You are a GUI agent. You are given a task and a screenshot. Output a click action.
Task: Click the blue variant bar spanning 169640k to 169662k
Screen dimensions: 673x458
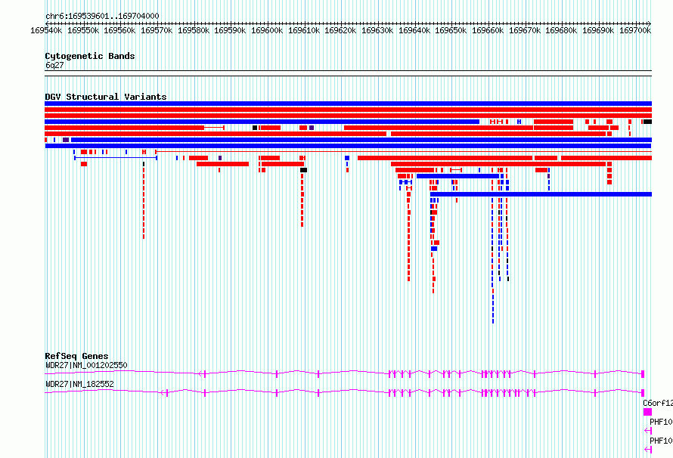coord(458,176)
